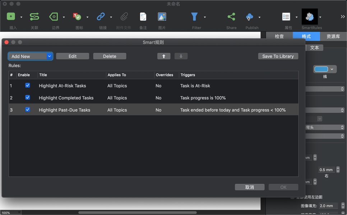Uncheck the Highlight Completed Tasks rule
Image resolution: width=347 pixels, height=215 pixels.
28,98
